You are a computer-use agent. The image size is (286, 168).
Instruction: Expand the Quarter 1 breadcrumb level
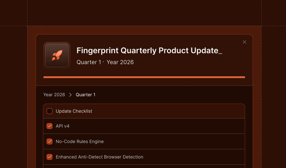click(x=85, y=95)
